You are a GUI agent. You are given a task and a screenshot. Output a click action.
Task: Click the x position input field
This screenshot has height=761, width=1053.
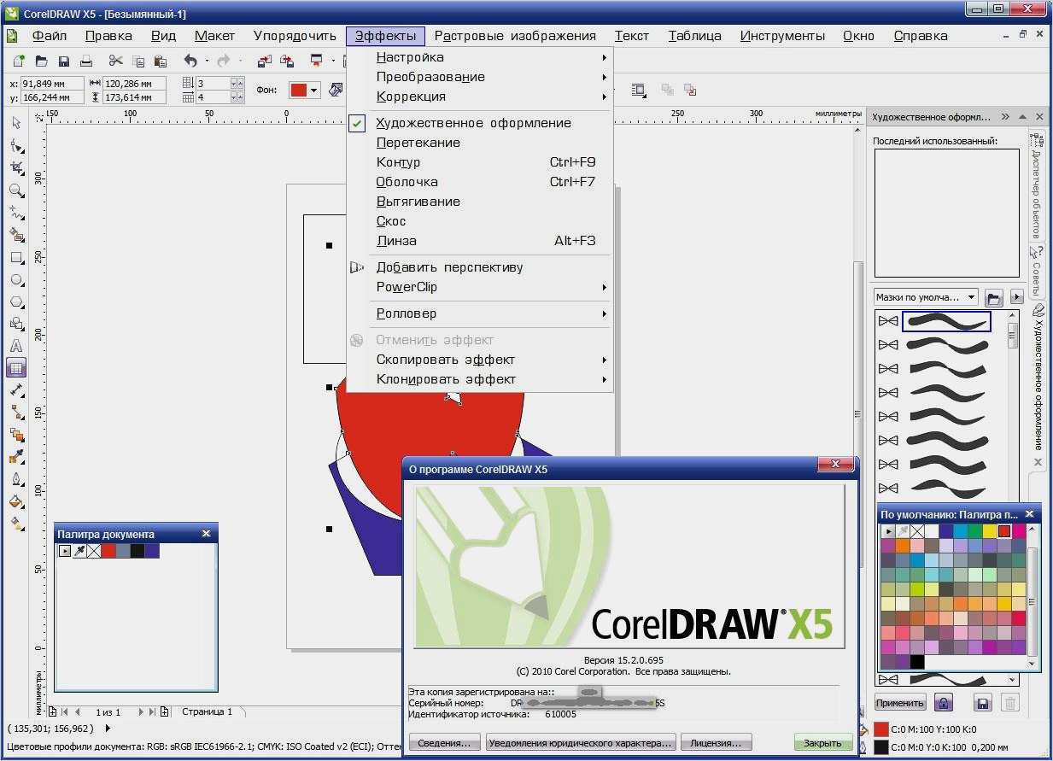coord(51,84)
